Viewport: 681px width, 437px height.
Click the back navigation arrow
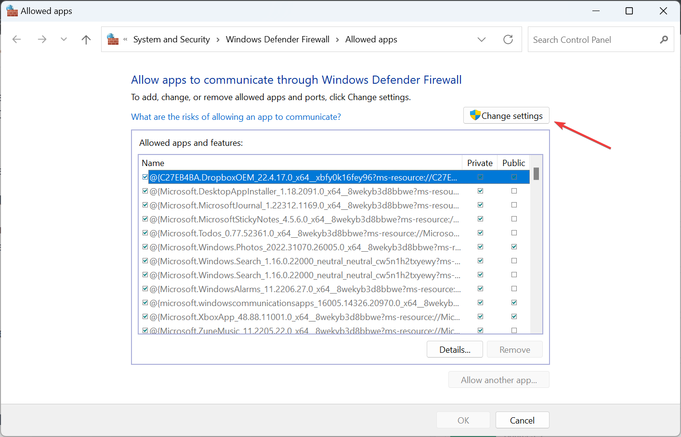coord(17,39)
